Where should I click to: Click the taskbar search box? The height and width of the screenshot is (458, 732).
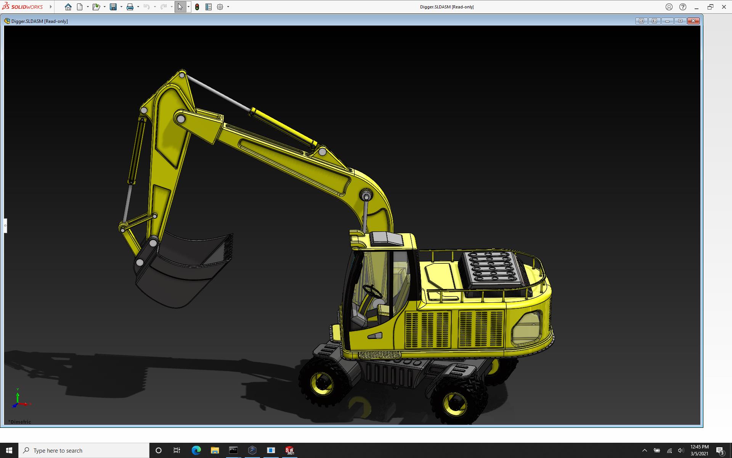pos(84,450)
